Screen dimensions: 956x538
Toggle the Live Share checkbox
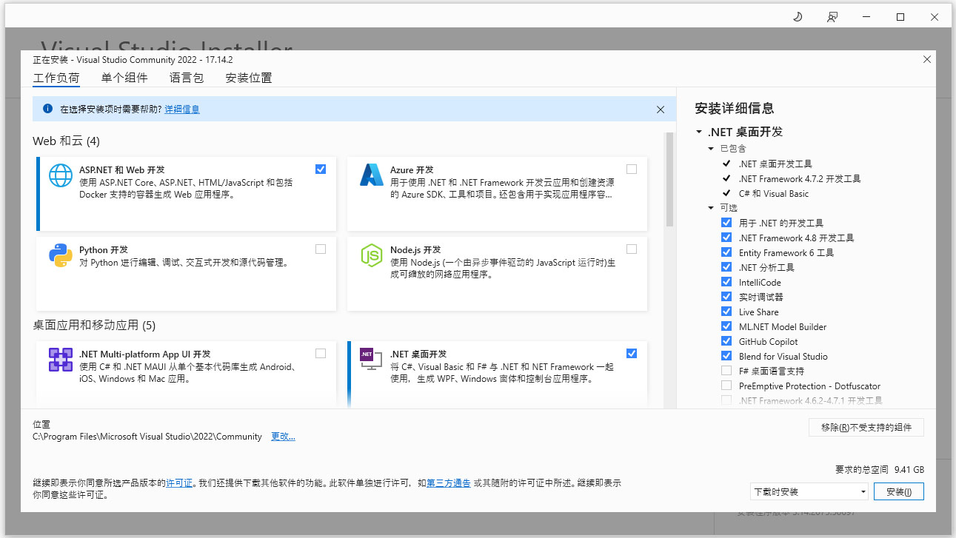(726, 312)
